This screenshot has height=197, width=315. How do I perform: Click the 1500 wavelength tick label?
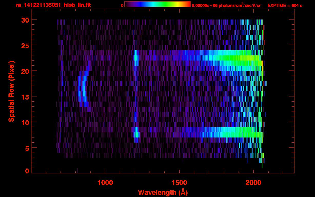(179, 183)
